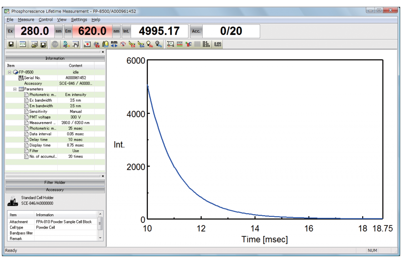Click the blue S start measurement icon
The height and width of the screenshot is (263, 402).
click(x=66, y=44)
